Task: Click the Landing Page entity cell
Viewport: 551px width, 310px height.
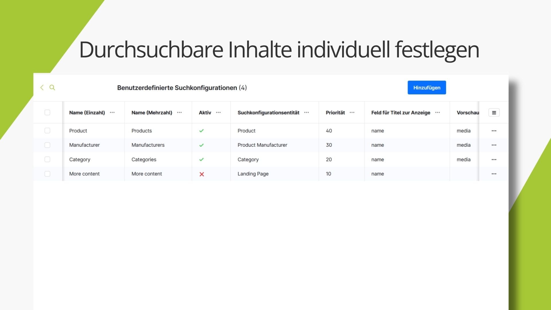Action: point(253,174)
